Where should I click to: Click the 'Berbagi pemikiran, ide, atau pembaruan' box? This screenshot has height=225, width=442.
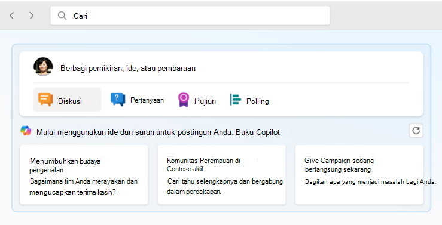[x=127, y=69]
